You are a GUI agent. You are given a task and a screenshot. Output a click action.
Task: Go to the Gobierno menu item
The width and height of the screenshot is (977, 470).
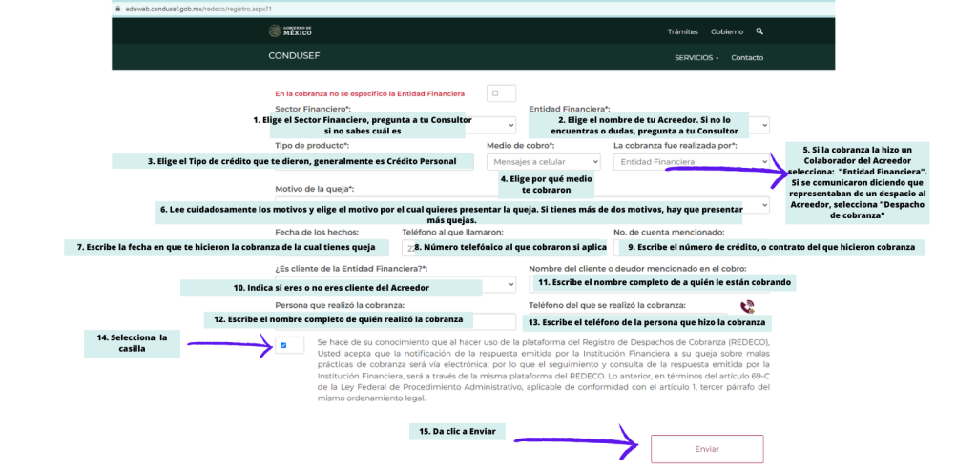click(x=726, y=31)
